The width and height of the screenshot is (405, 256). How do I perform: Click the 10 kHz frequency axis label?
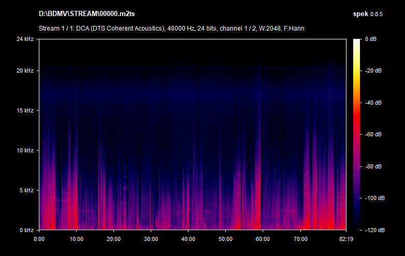(24, 151)
